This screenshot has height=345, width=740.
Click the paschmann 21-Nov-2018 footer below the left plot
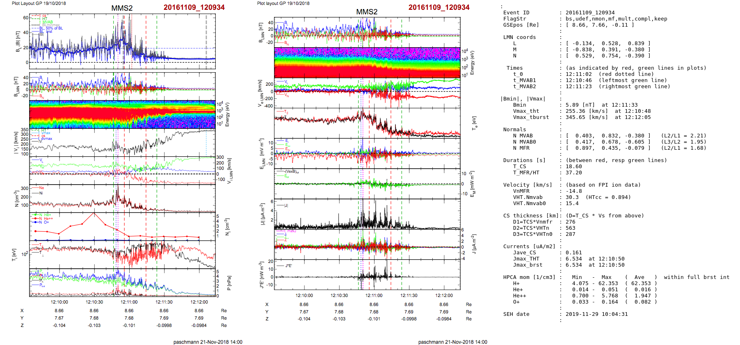[x=208, y=342]
